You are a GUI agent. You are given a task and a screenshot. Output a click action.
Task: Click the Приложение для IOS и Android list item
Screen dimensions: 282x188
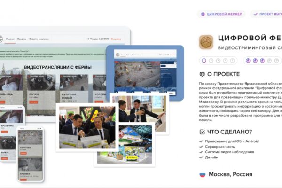click(x=232, y=141)
